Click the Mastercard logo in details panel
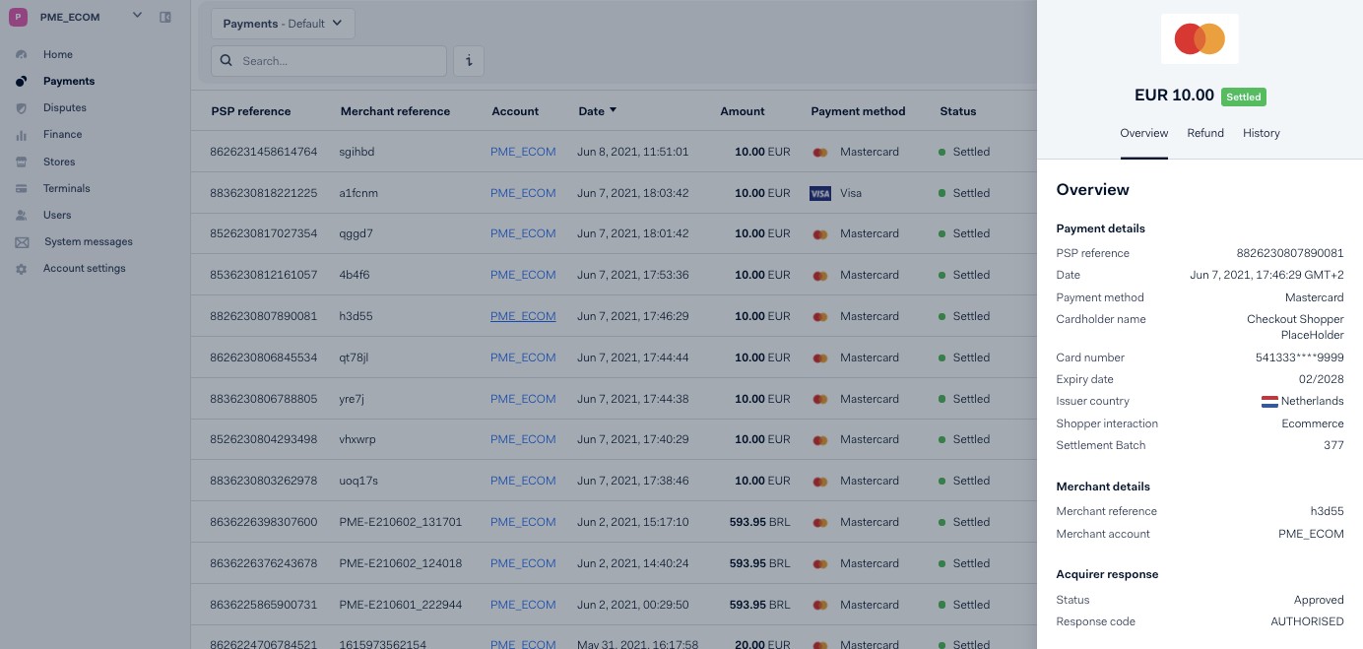 pyautogui.click(x=1199, y=39)
